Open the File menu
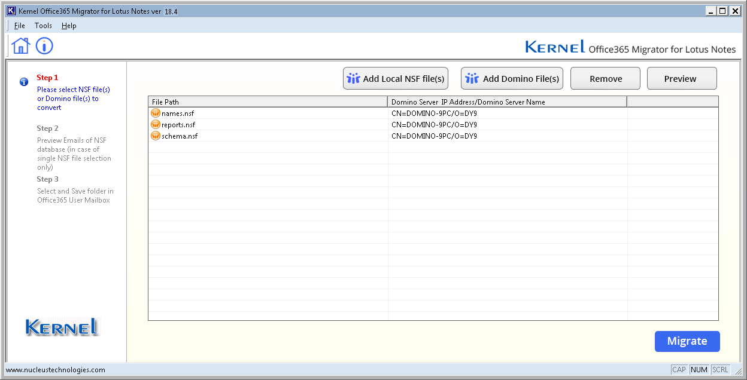Image resolution: width=747 pixels, height=380 pixels. point(20,26)
